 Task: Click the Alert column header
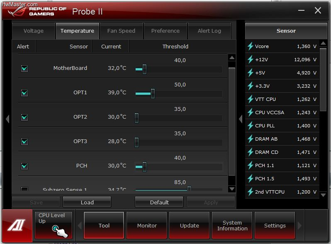click(x=23, y=47)
